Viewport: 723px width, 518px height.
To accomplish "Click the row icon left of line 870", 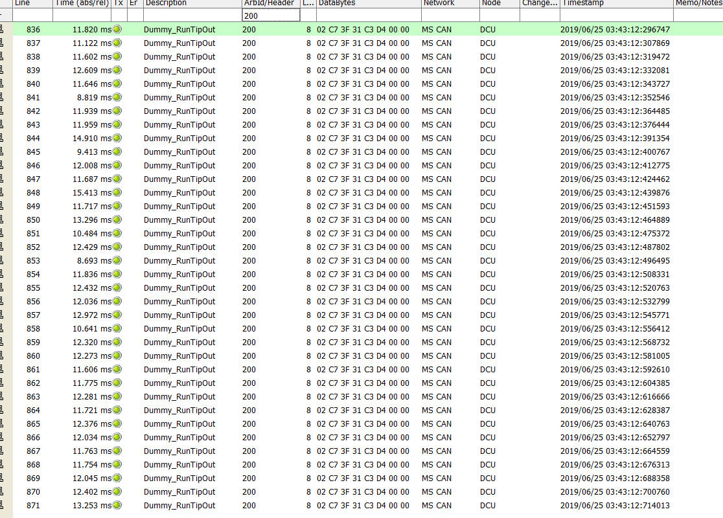I will (2, 491).
